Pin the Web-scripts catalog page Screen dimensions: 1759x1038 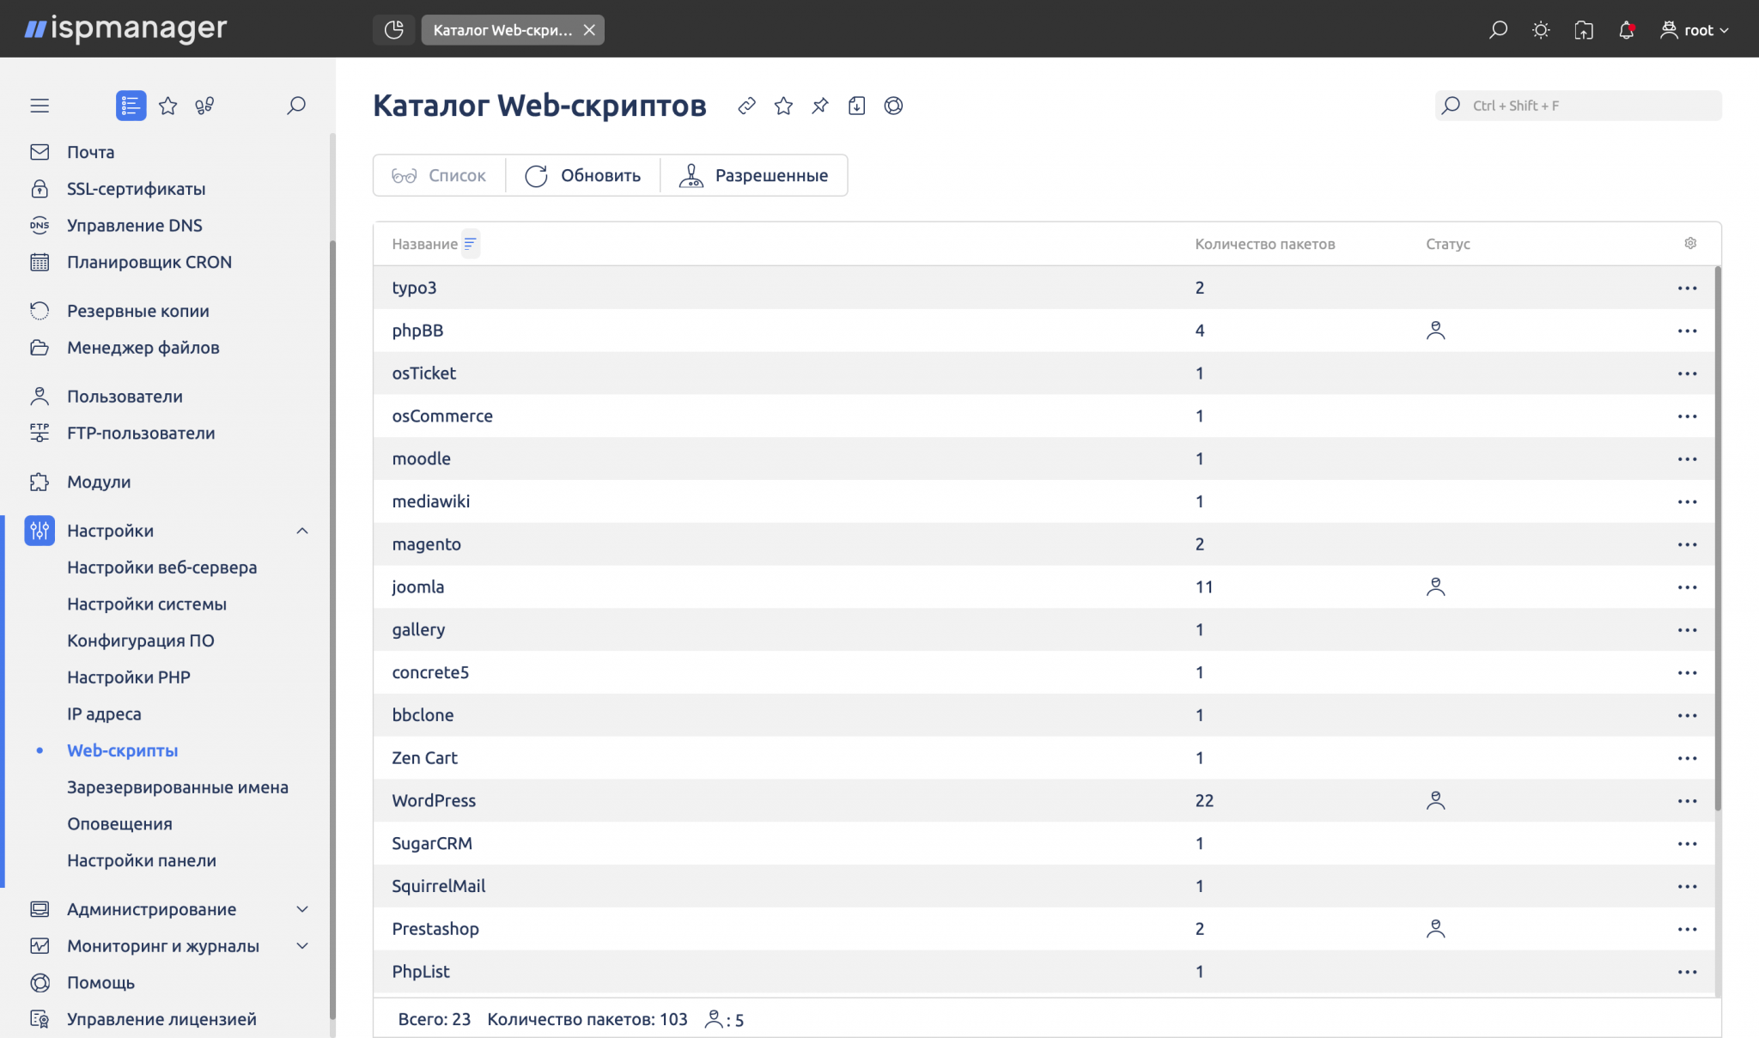(x=820, y=106)
